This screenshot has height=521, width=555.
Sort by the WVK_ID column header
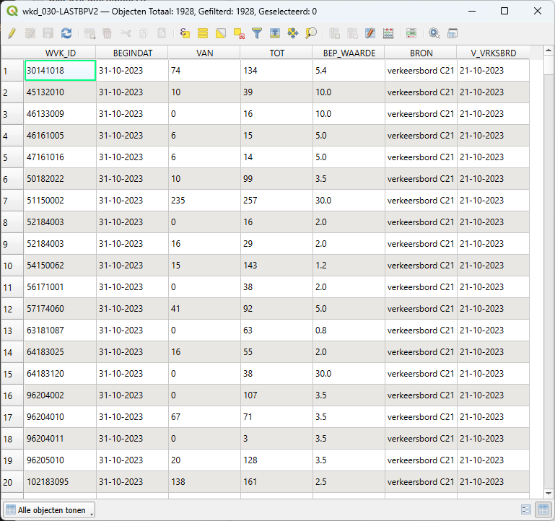click(x=60, y=53)
